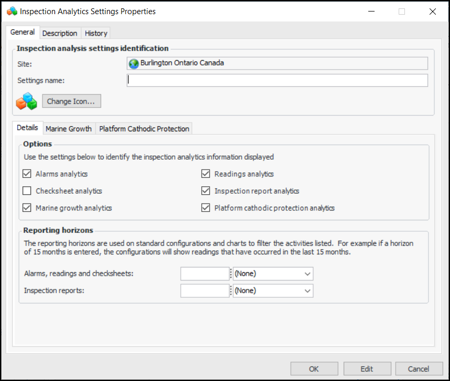
Task: Toggle Alarms analytics checkbox
Action: pos(27,174)
